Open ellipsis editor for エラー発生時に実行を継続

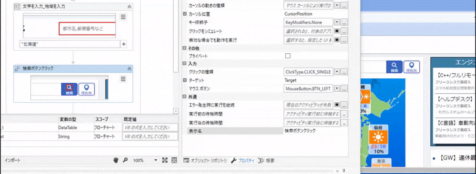click(x=344, y=105)
